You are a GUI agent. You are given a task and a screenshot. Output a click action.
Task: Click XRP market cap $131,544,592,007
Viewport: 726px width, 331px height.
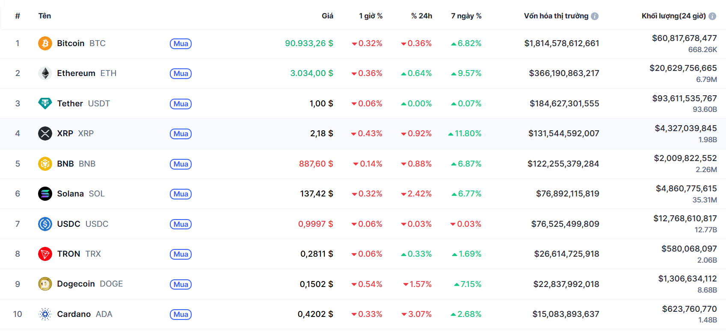[563, 133]
